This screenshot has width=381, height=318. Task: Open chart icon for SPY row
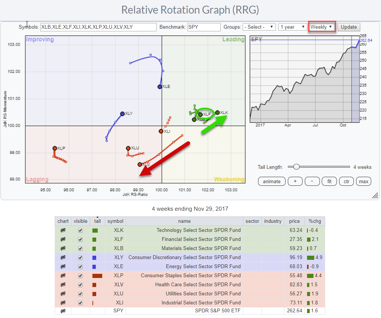(63, 311)
